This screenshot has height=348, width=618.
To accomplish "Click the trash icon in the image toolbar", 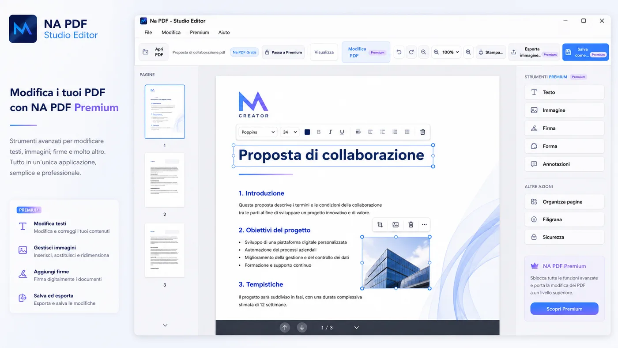I will (x=411, y=225).
